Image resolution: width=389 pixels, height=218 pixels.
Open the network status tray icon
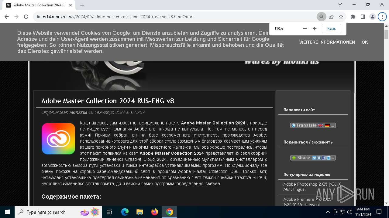pos(343,212)
